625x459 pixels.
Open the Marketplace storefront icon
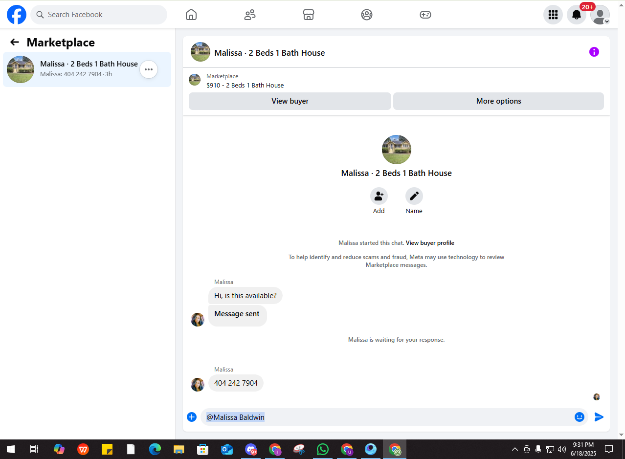tap(309, 15)
